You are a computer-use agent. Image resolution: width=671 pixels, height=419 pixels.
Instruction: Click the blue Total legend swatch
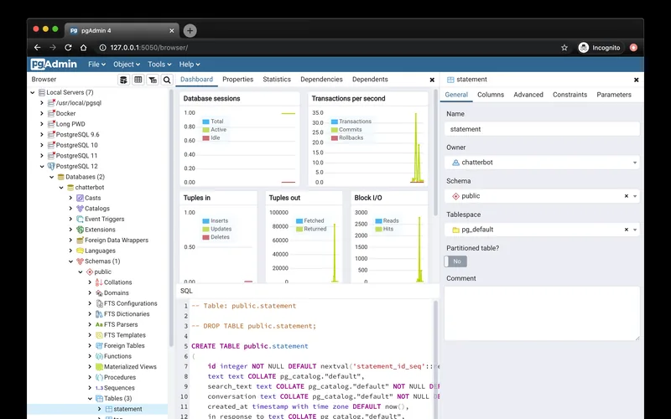click(x=205, y=122)
